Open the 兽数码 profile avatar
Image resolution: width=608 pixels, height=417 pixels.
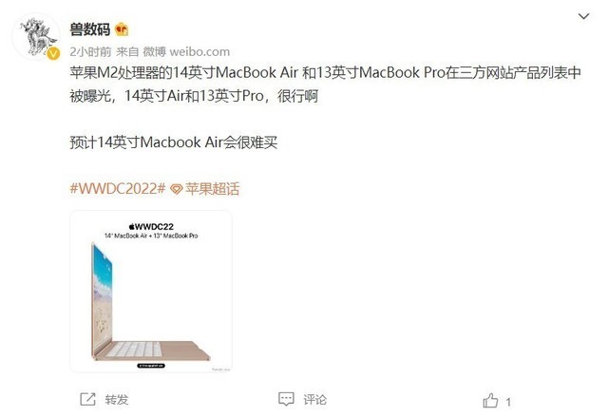pos(36,36)
